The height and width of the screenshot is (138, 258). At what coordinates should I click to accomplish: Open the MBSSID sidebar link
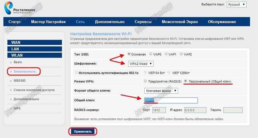coord(19,81)
